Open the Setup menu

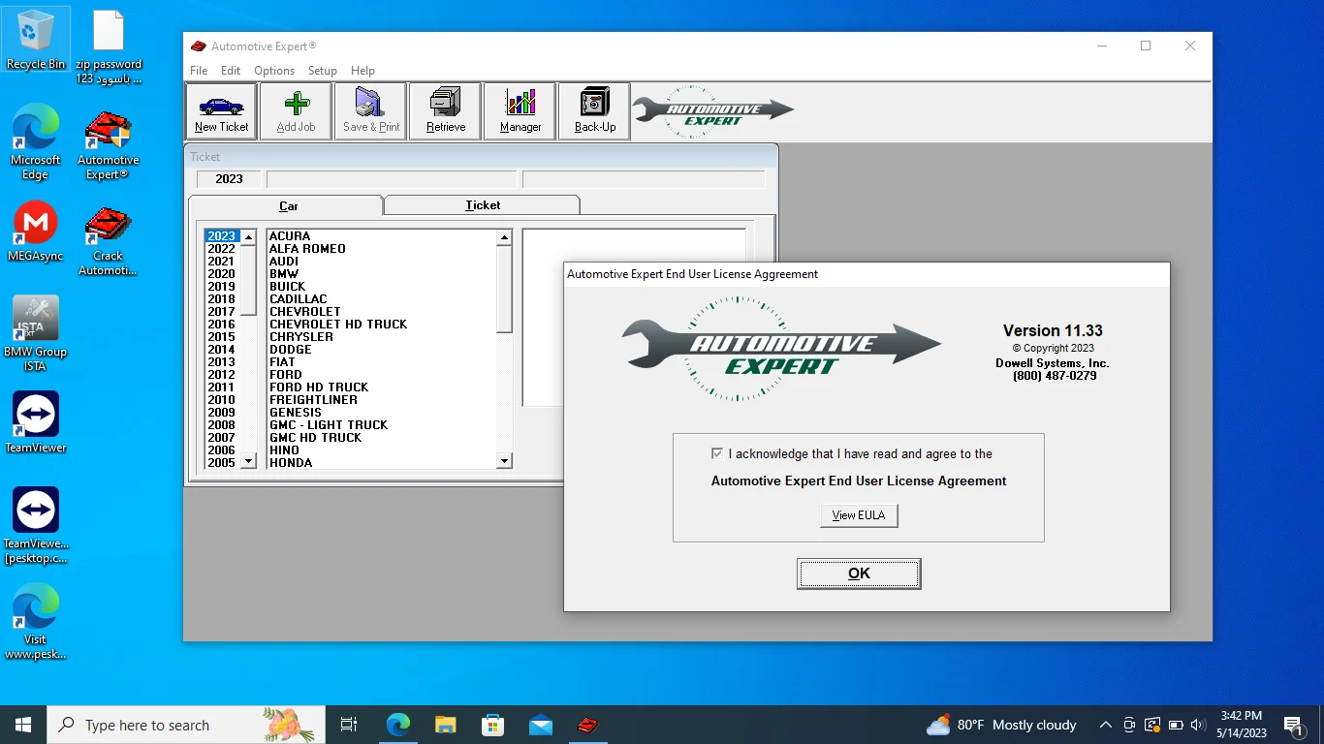pos(323,70)
